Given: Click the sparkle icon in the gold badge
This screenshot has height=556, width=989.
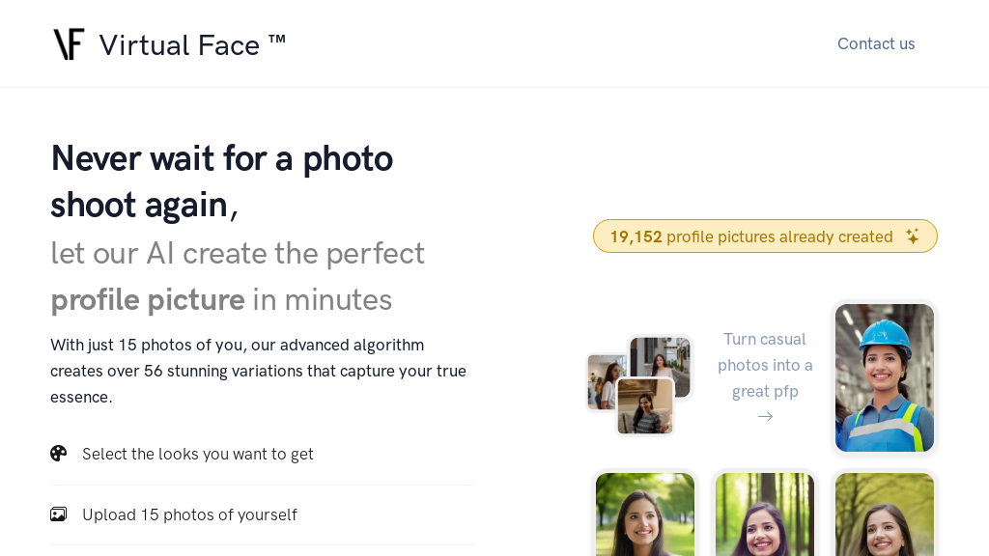Looking at the screenshot, I should point(912,236).
